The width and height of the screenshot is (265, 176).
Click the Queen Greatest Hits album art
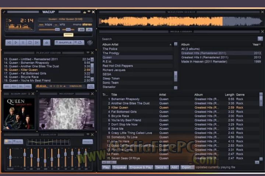pos(19,114)
